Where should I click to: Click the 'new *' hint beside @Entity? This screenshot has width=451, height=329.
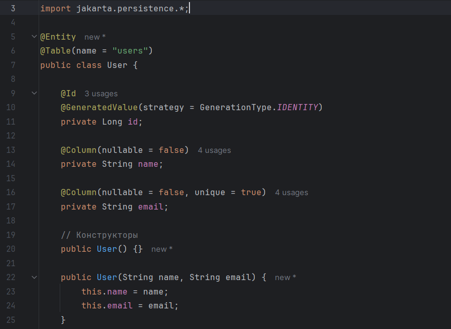click(95, 37)
